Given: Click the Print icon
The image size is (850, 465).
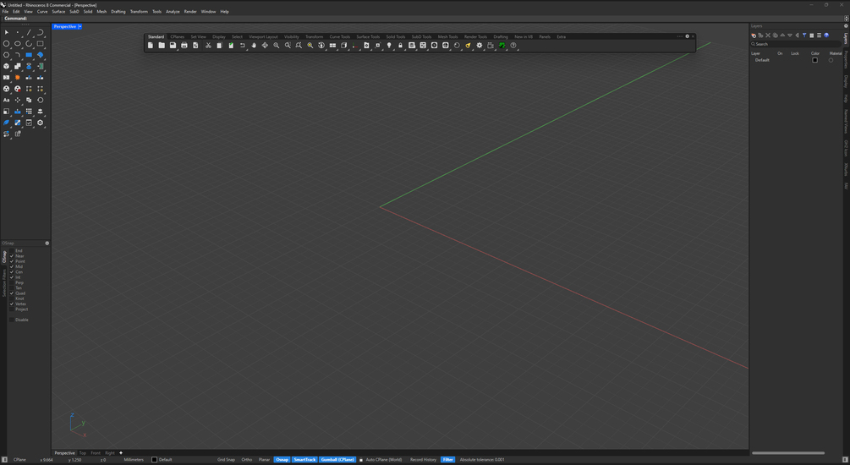Looking at the screenshot, I should click(184, 46).
